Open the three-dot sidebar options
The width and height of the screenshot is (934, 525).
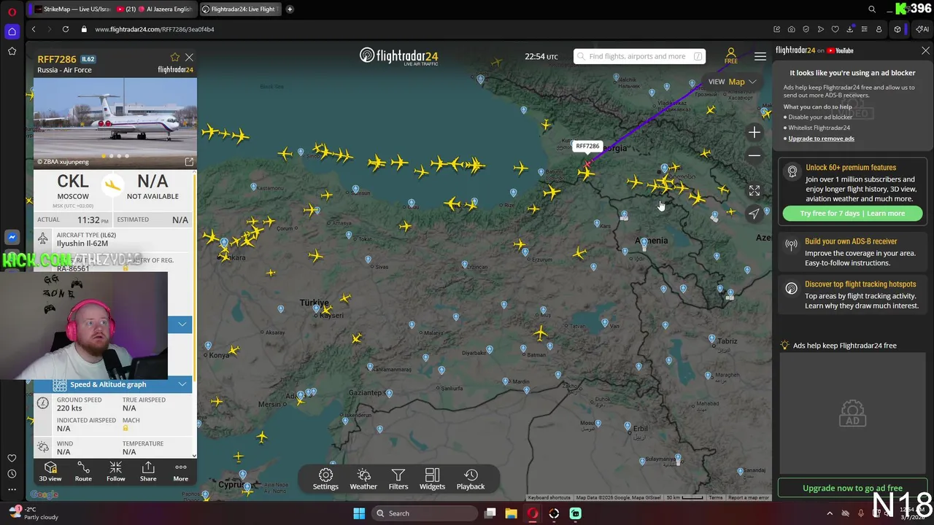12,489
